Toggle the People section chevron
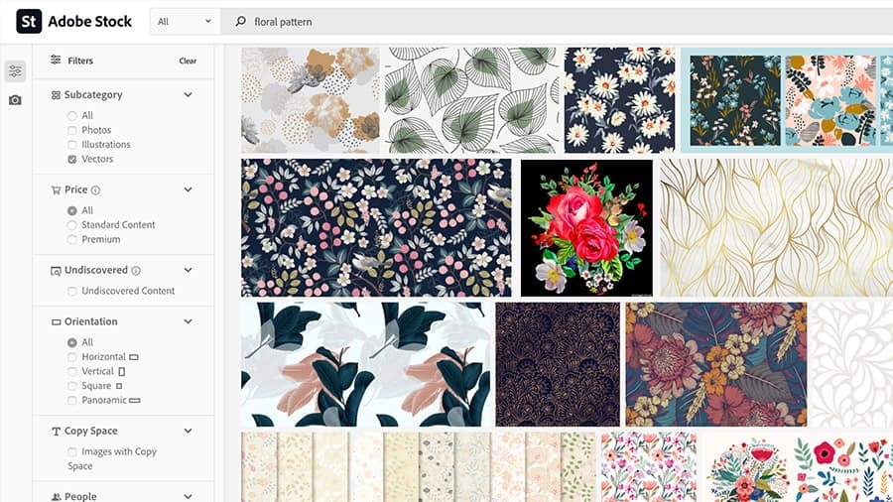The height and width of the screenshot is (502, 893). pos(188,496)
